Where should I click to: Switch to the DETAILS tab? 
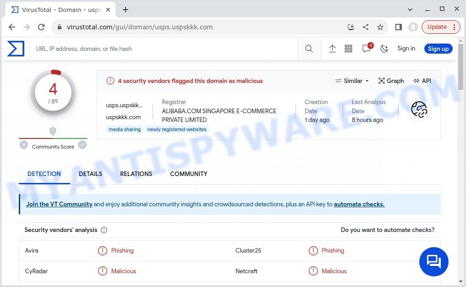90,174
